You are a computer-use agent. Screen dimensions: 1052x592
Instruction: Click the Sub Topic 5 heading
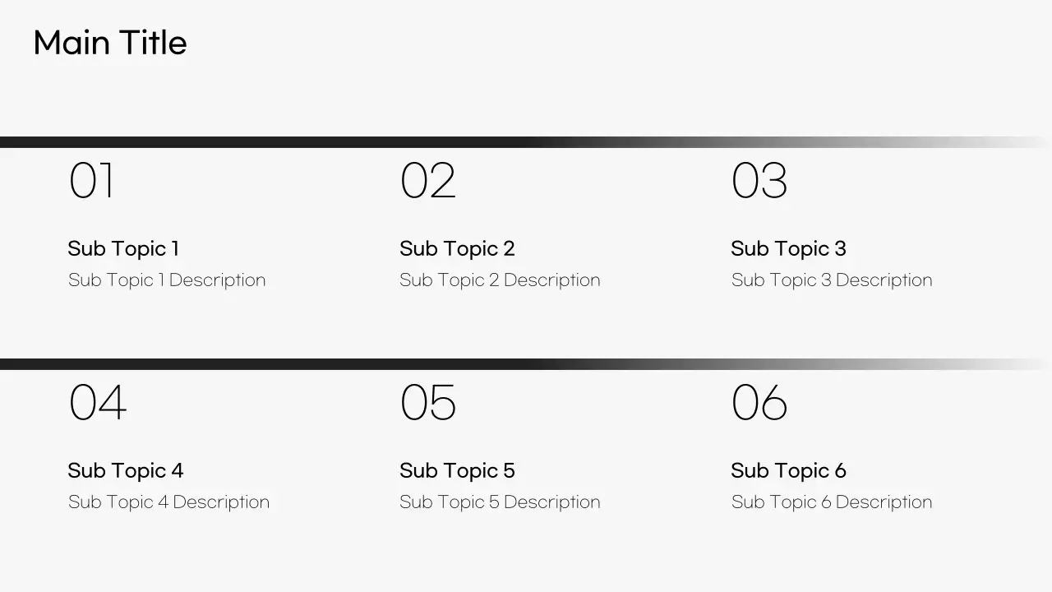point(457,470)
